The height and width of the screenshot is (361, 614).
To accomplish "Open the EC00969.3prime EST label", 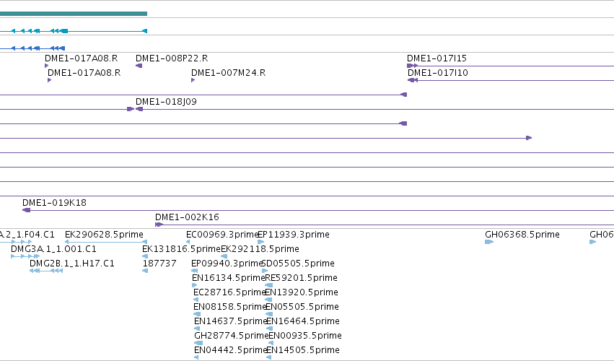I will click(222, 235).
